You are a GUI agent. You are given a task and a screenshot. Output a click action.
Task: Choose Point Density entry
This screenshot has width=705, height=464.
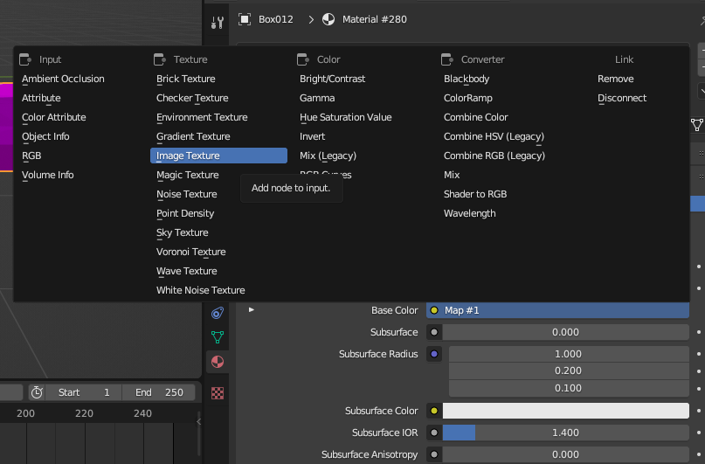tap(185, 213)
